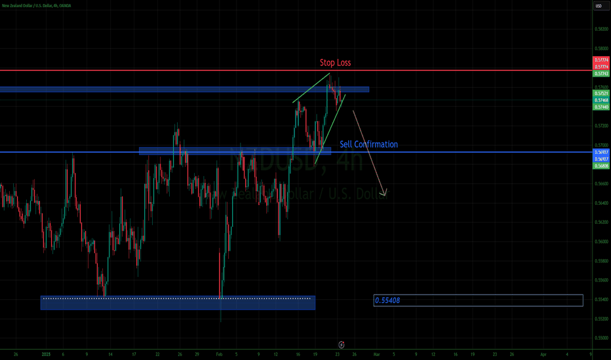Click the 0.56200 price axis value
The image size is (611, 360).
(x=601, y=223)
